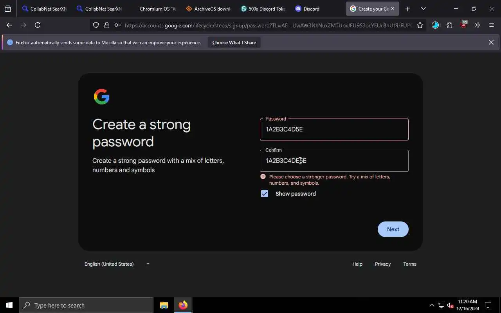Click the taskbar search box
This screenshot has width=501, height=313.
coord(86,305)
